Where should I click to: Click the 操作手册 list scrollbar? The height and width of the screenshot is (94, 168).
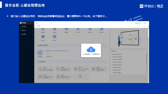coord(146,59)
